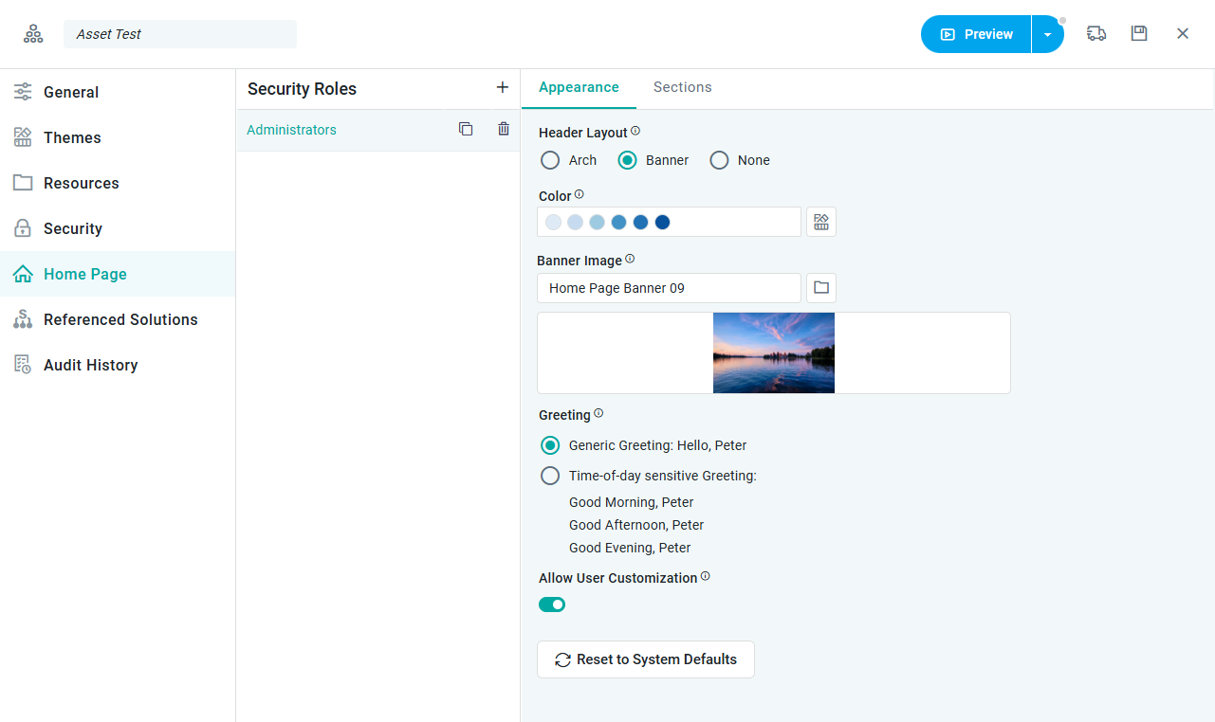Add a new security role with plus icon
Image resolution: width=1215 pixels, height=722 pixels.
coord(503,88)
